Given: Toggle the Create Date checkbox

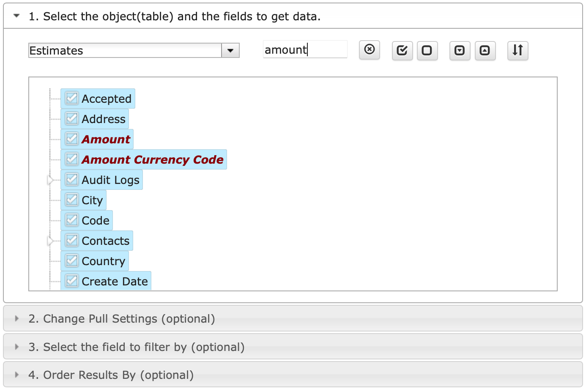Looking at the screenshot, I should (x=72, y=281).
